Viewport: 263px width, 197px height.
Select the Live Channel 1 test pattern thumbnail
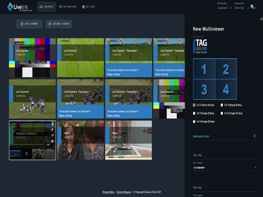pyautogui.click(x=32, y=58)
